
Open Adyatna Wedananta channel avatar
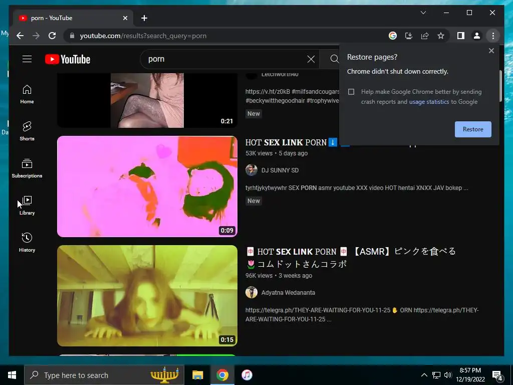coord(251,292)
